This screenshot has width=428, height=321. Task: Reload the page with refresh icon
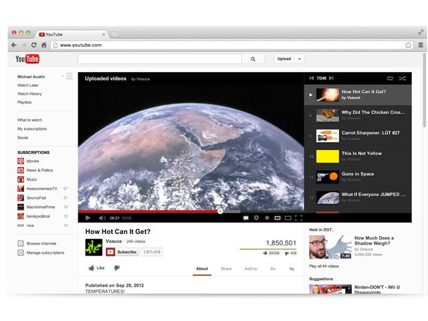click(x=33, y=45)
